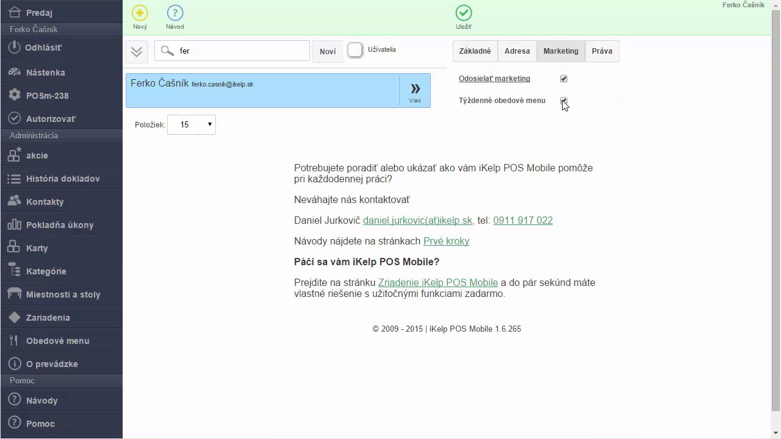Toggle Týždenné obedové menu checkbox
This screenshot has width=781, height=439.
pos(564,101)
